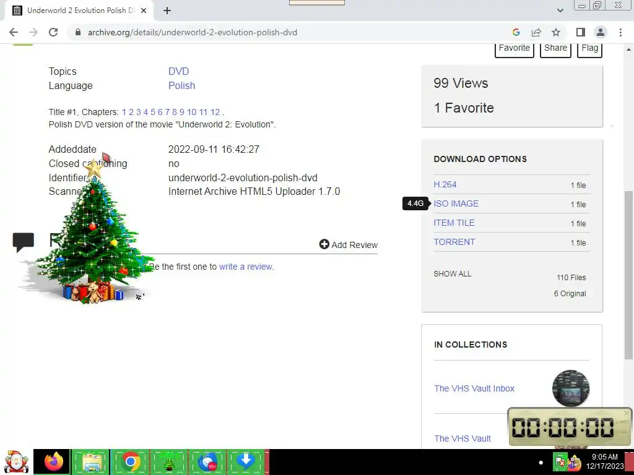Click the 110 Files text
634x475 pixels.
(x=571, y=278)
